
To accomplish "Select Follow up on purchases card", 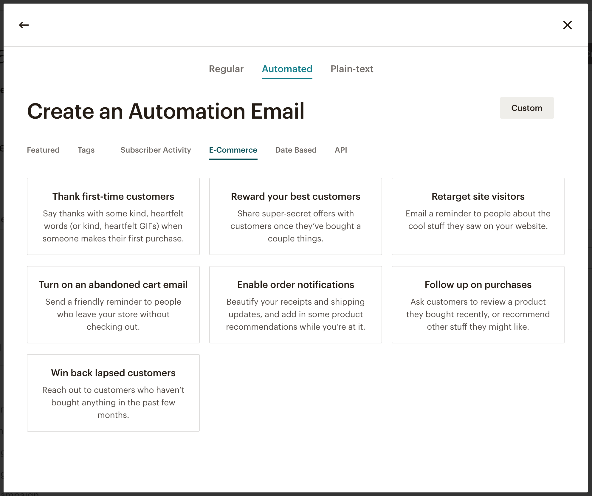I will (x=478, y=305).
